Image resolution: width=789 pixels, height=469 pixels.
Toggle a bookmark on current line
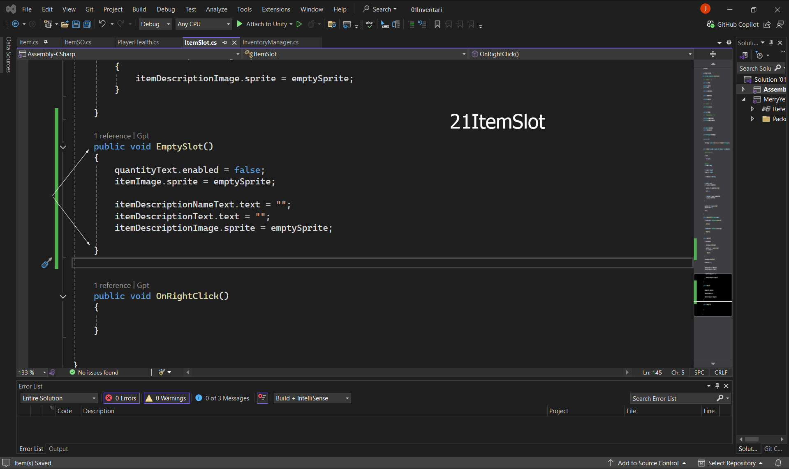pyautogui.click(x=437, y=24)
